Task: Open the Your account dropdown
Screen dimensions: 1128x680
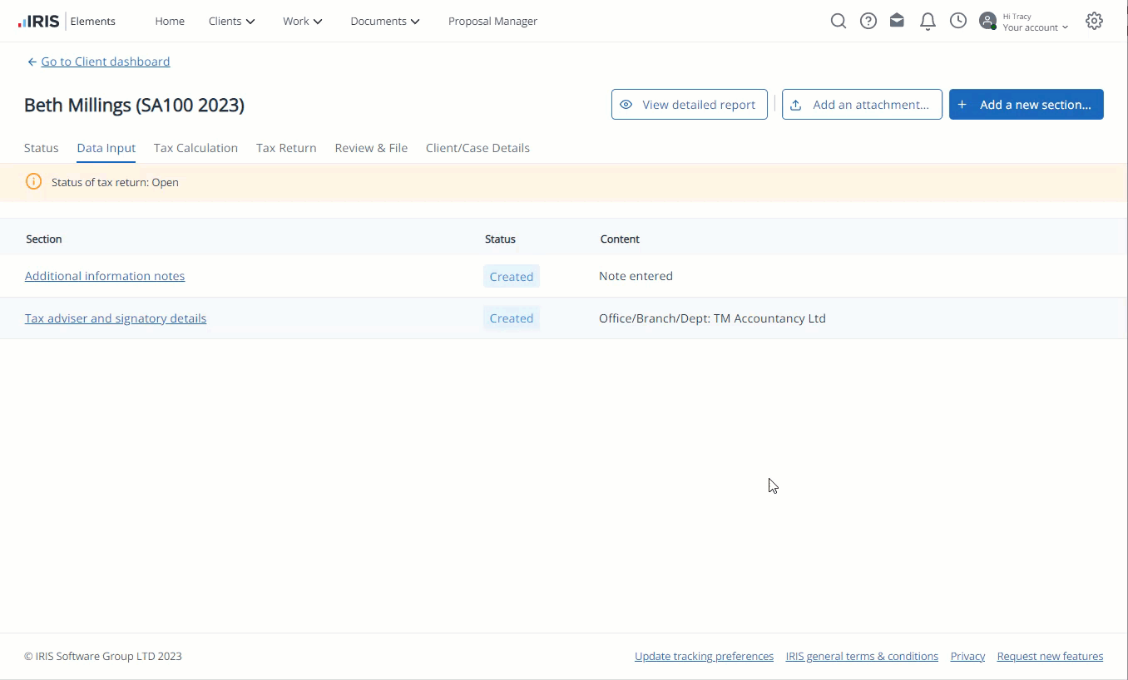Action: 1035,27
